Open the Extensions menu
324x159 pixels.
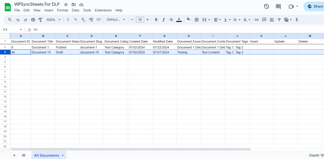pyautogui.click(x=103, y=10)
